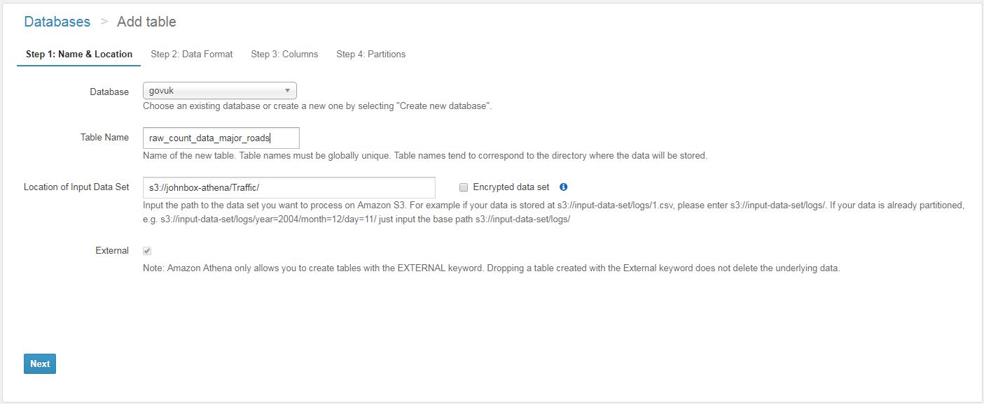Navigate back via Databases breadcrumb link
This screenshot has height=404, width=984.
coord(57,22)
